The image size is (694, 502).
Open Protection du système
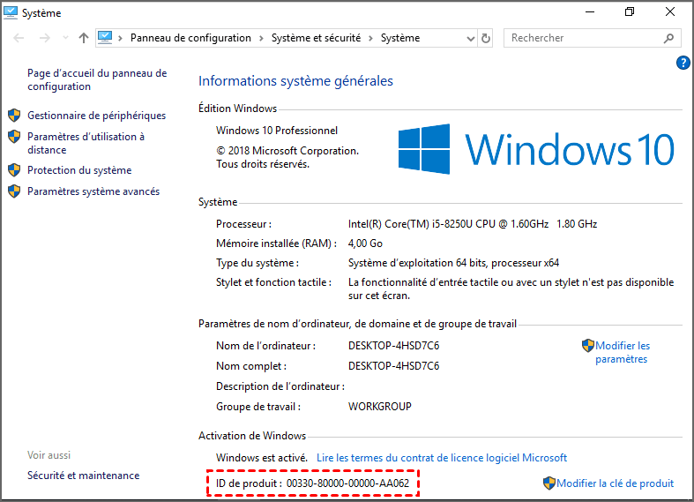pos(79,170)
